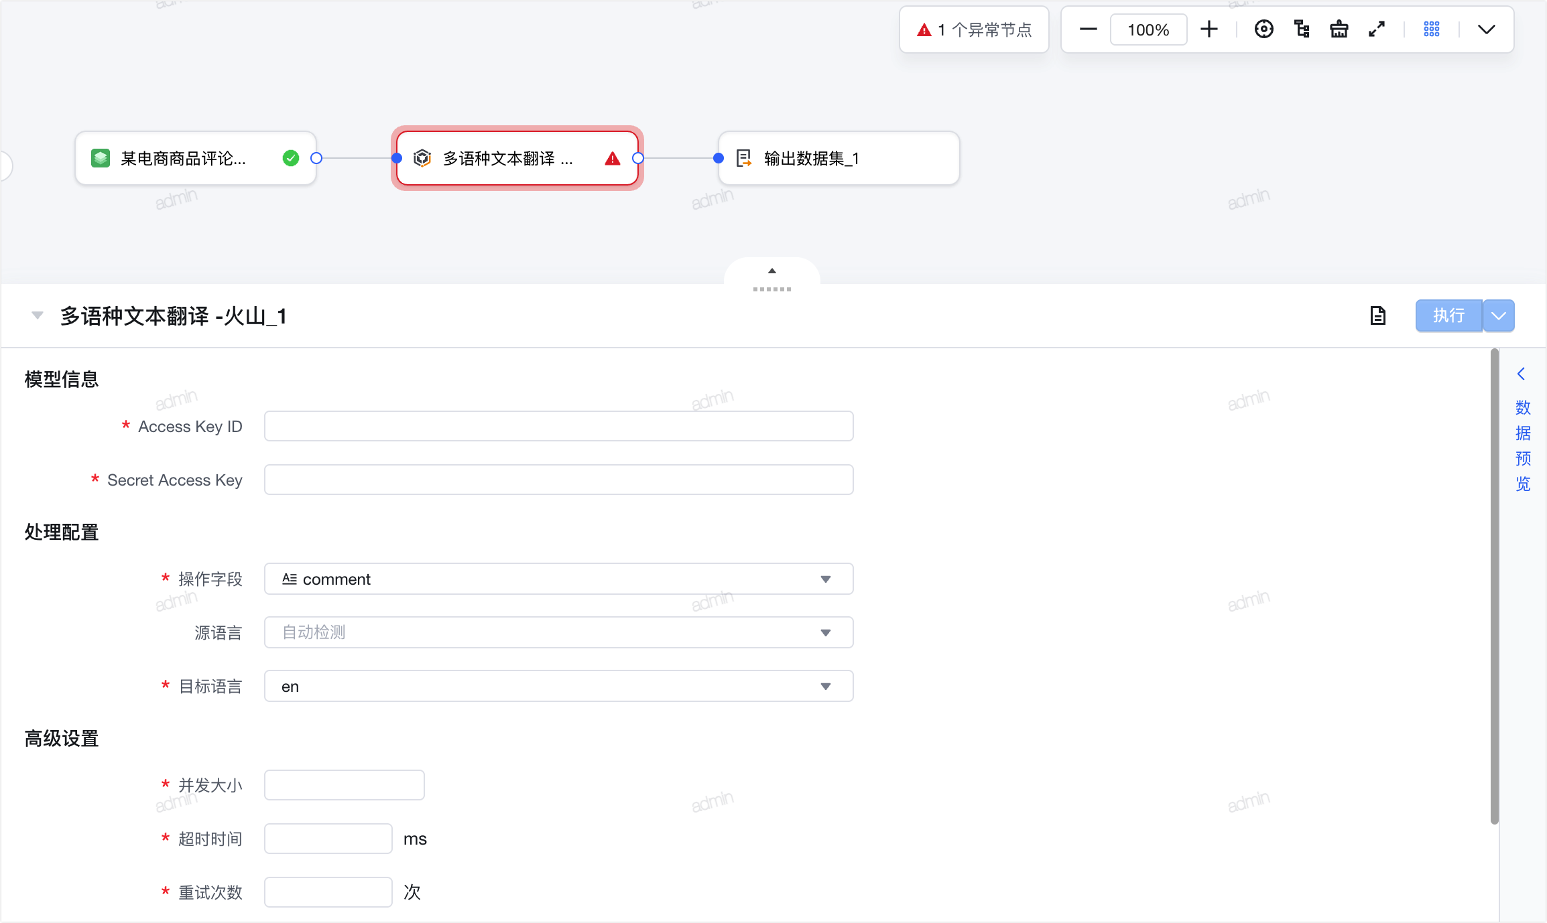Click the translation node hexagon icon
This screenshot has height=923, width=1547.
tap(422, 158)
